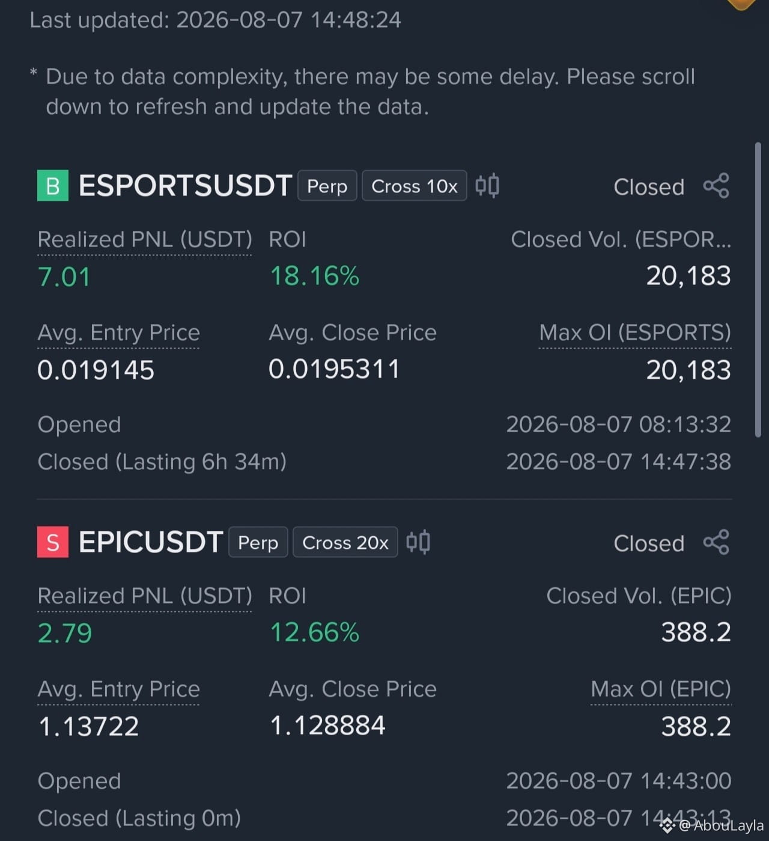Click the orange icon at top right

tap(741, 5)
